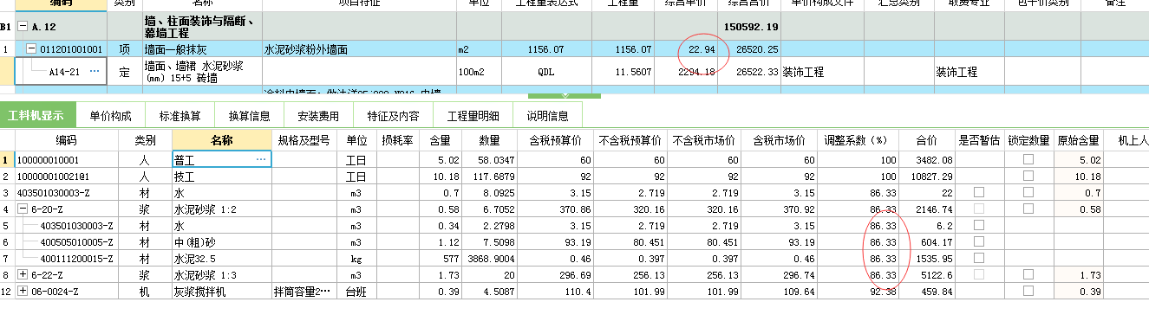Select the 墙面一般抹灰 name cell
Image resolution: width=1149 pixels, height=334 pixels.
201,50
